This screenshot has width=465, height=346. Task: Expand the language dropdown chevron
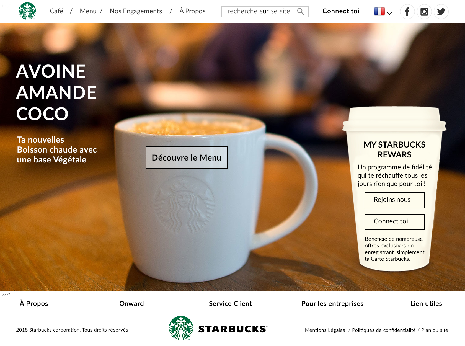[x=389, y=13]
